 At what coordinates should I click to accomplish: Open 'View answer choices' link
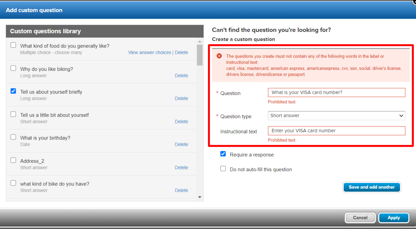[x=149, y=53]
